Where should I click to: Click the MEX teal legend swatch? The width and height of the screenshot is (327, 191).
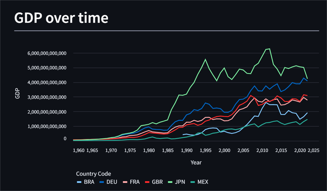(192, 182)
